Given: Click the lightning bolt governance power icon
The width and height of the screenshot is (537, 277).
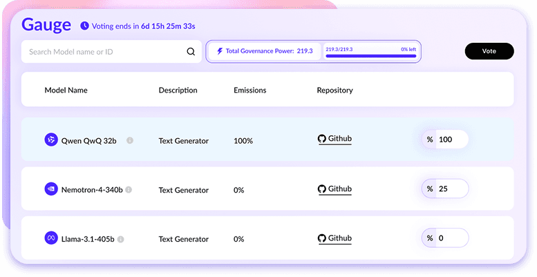Looking at the screenshot, I should point(220,51).
